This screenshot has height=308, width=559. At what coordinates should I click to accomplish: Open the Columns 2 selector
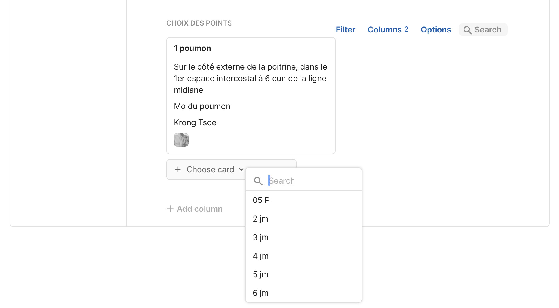click(x=388, y=30)
